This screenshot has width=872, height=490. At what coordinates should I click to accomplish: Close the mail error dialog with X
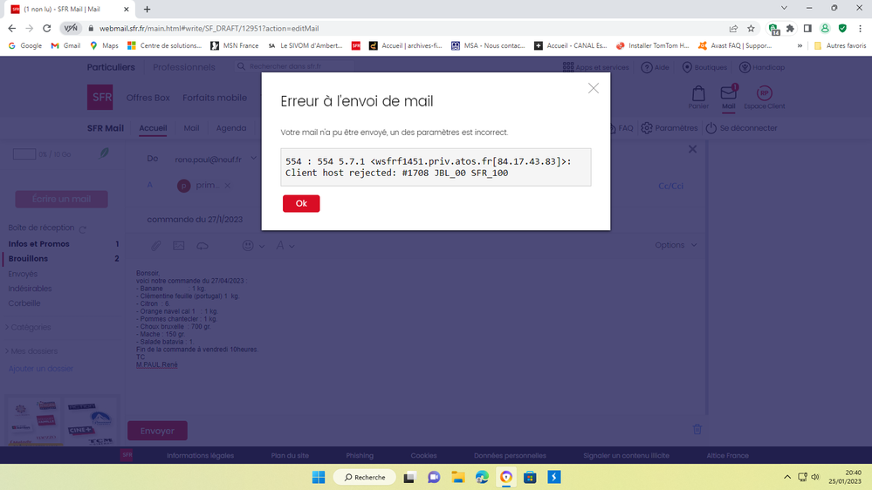[x=594, y=88]
